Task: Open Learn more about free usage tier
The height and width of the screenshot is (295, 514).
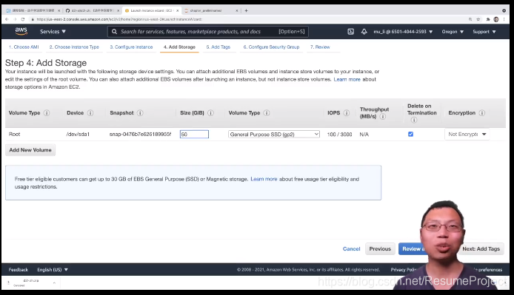Action: [264, 179]
